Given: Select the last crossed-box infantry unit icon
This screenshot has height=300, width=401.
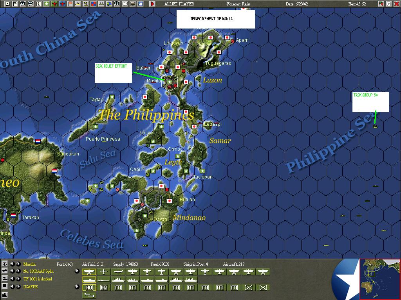Looking at the screenshot, I should click(x=263, y=287).
